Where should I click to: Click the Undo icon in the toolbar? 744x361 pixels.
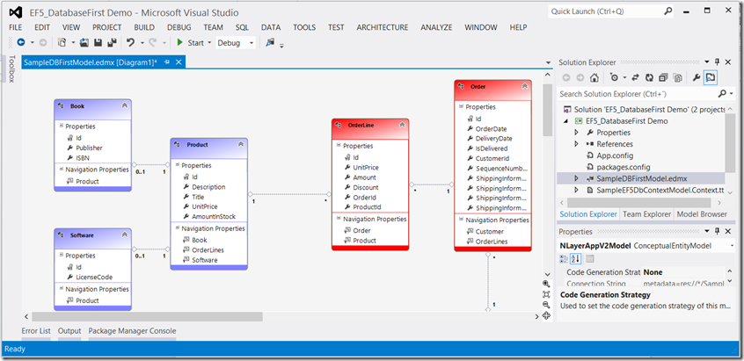[x=131, y=42]
